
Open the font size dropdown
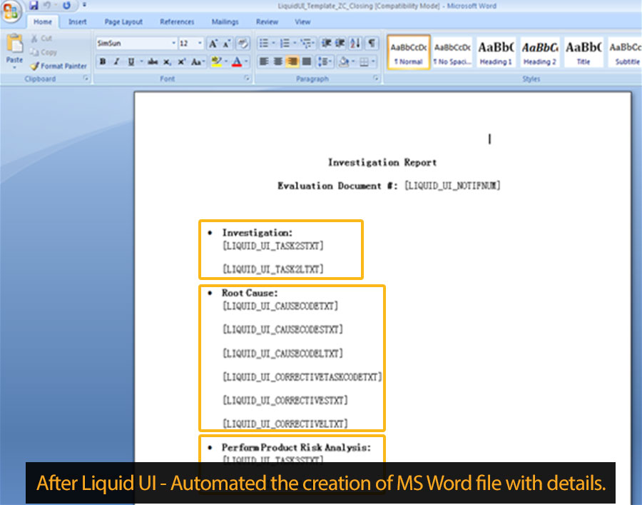(200, 44)
